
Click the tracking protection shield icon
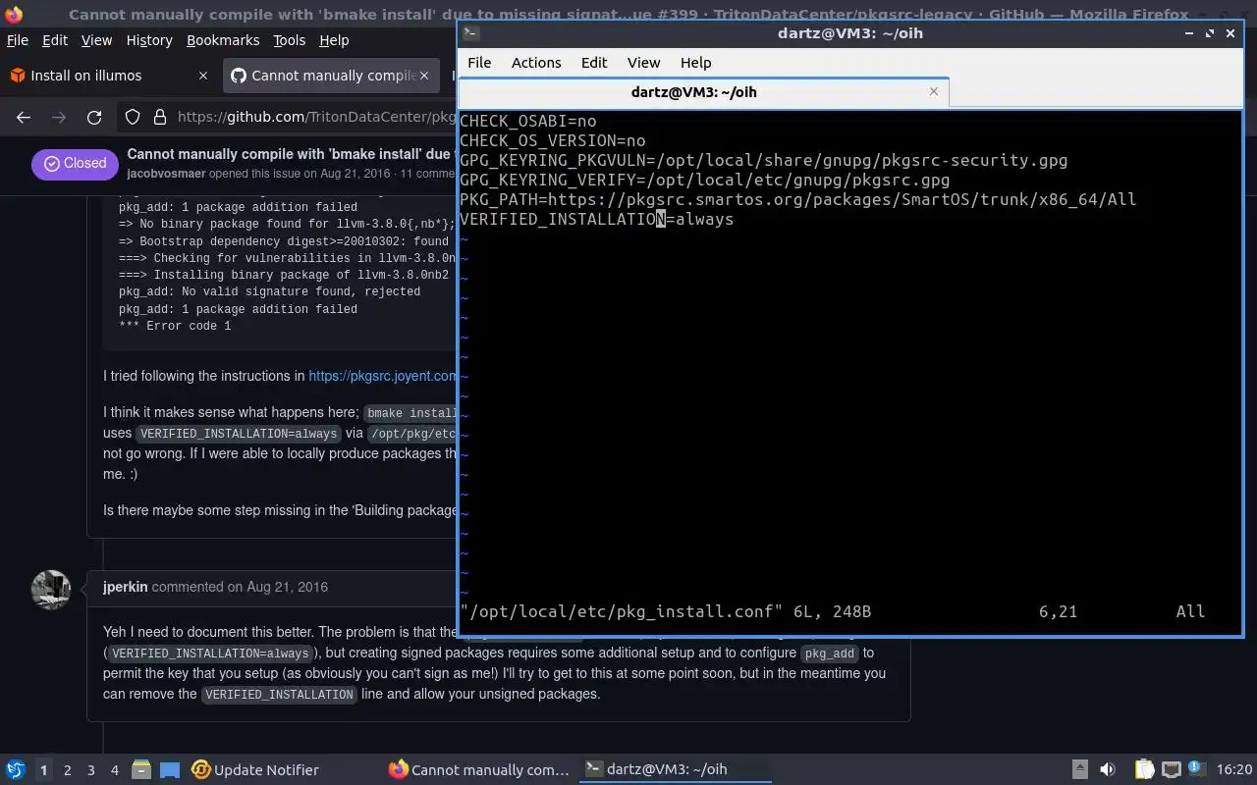[x=133, y=117]
